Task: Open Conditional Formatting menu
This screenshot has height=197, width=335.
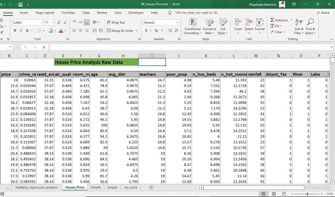Action: [192, 26]
